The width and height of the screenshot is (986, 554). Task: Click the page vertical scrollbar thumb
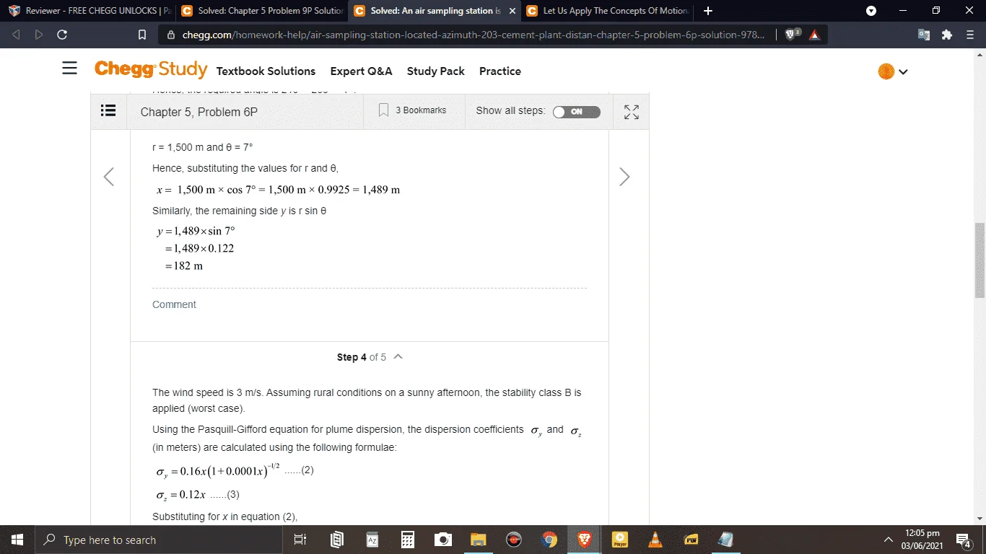(980, 260)
